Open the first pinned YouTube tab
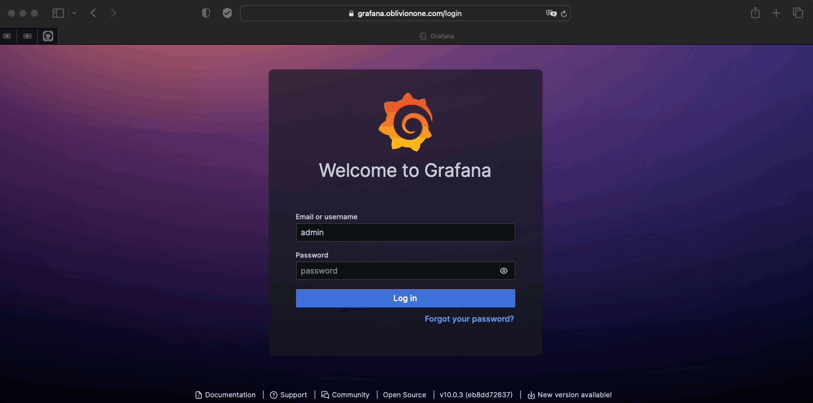The image size is (813, 403). [7, 36]
